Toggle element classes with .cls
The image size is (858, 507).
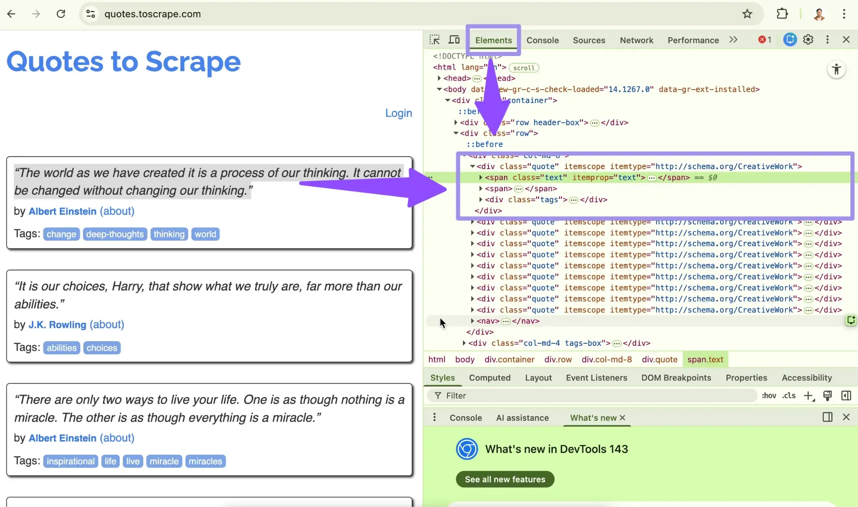[789, 395]
